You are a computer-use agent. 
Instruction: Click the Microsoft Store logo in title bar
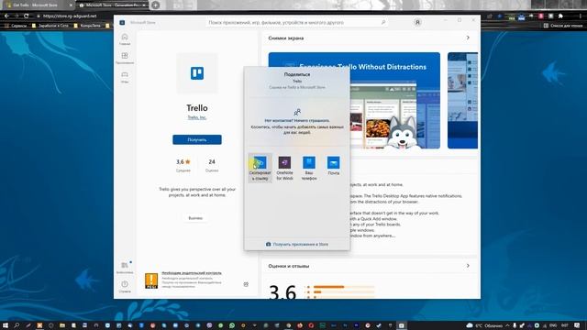point(122,22)
